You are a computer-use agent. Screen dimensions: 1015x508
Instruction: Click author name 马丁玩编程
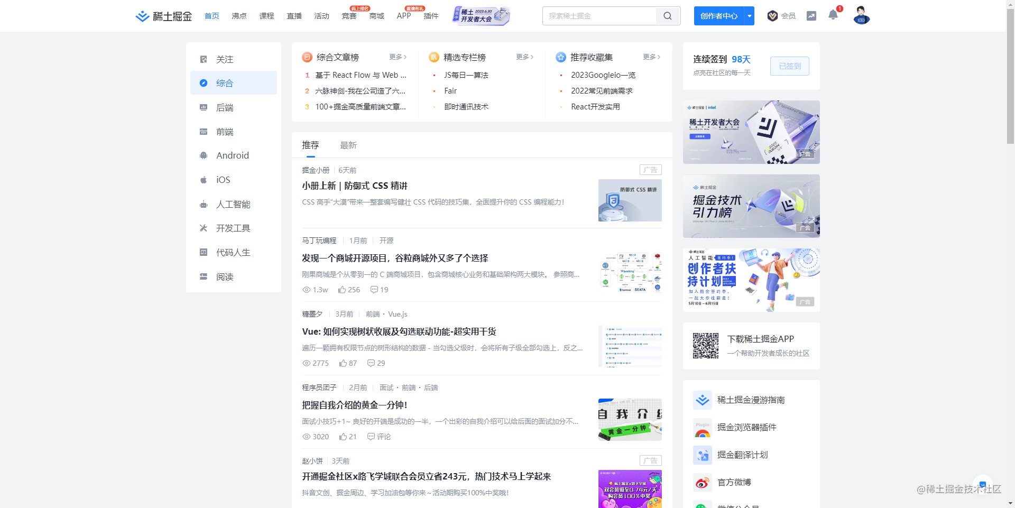click(319, 241)
